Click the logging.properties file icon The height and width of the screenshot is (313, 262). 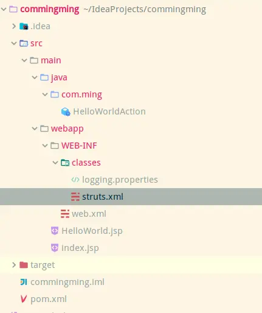tap(75, 180)
